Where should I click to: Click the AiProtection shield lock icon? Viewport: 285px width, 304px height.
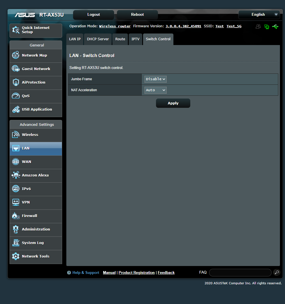(16, 82)
